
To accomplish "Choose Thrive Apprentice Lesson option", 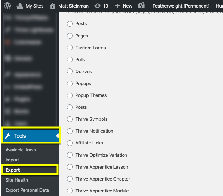I will coord(70,167).
